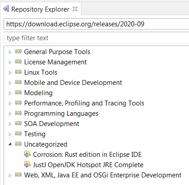The width and height of the screenshot is (189, 185).
Task: Click the Repository Explorer view icon
Action: pyautogui.click(x=6, y=9)
